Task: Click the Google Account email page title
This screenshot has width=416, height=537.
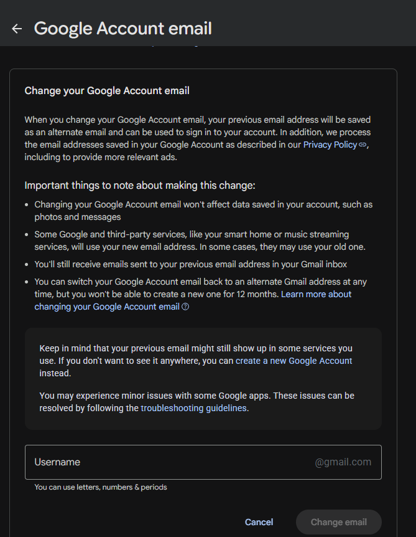Action: [123, 29]
